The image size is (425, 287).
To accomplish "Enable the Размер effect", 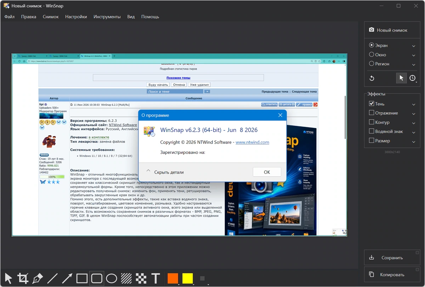I will coord(372,141).
